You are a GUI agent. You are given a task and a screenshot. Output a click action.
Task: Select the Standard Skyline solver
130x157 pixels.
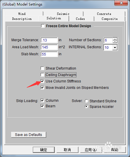tap(86, 101)
